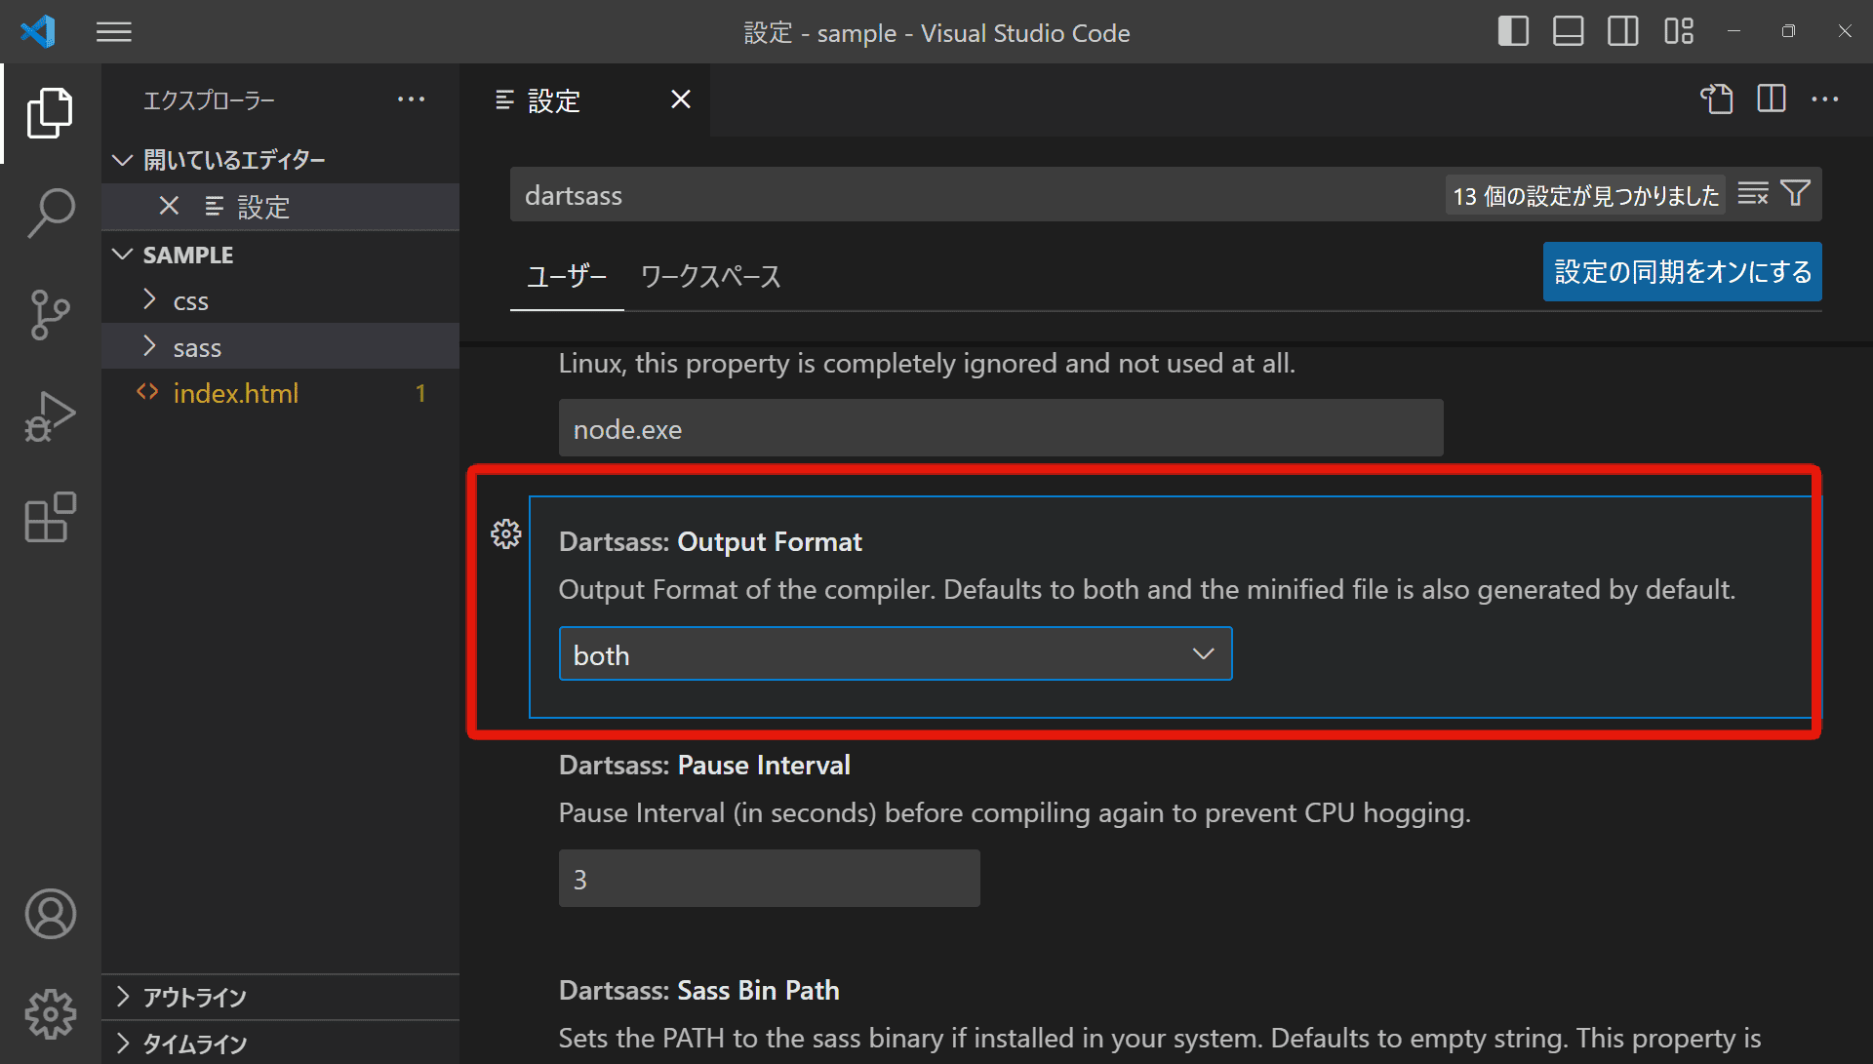The image size is (1873, 1064).
Task: Switch to the ワークスペース tab
Action: point(711,277)
